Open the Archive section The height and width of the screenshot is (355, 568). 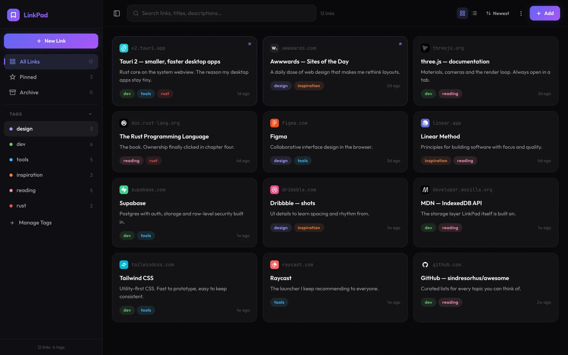coord(51,92)
